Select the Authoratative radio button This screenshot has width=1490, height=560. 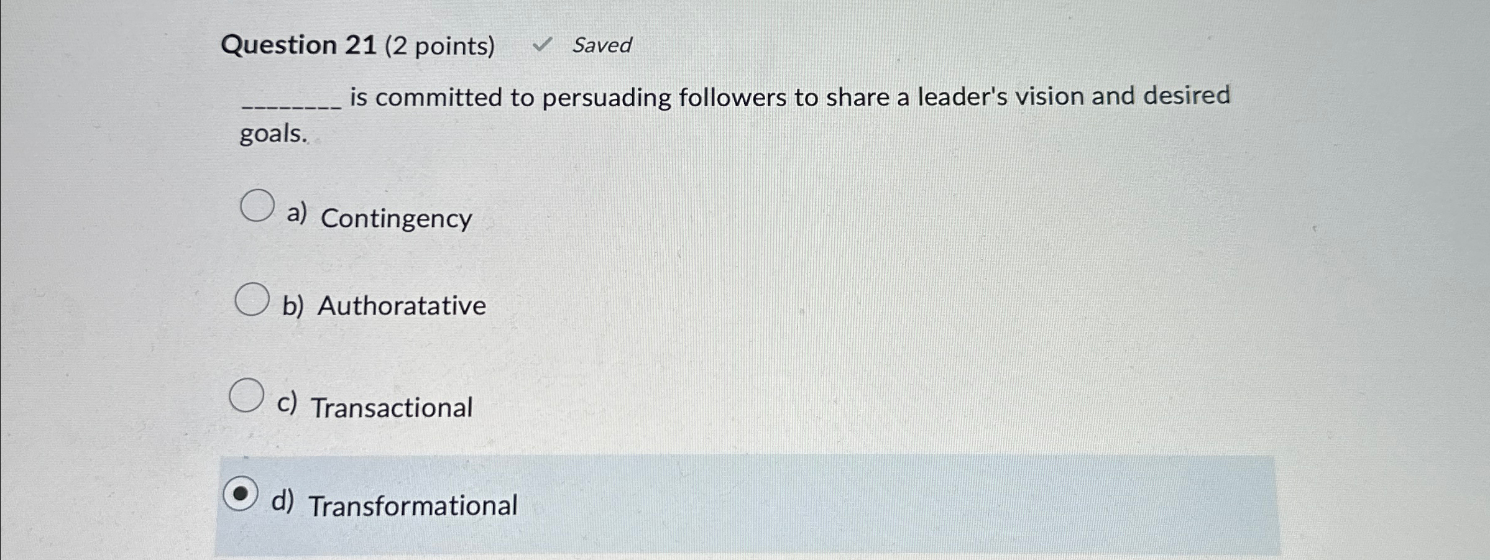252,300
